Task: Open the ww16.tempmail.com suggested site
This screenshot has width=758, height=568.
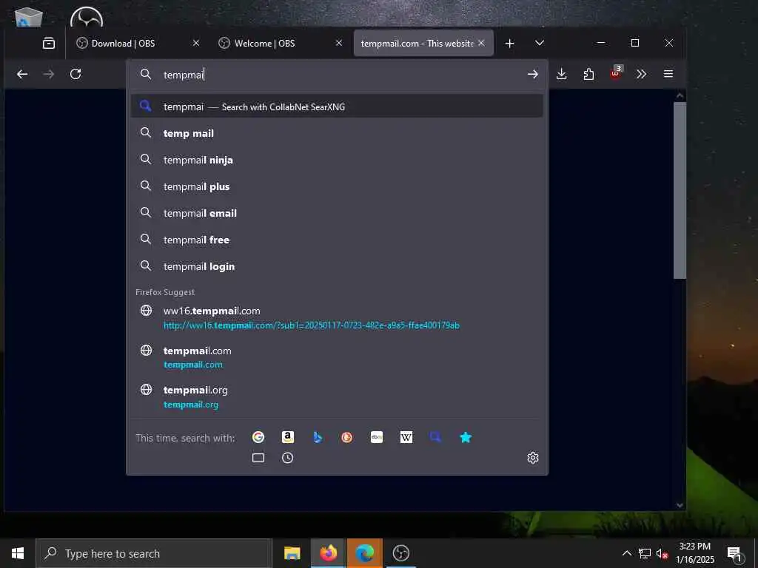Action: (337, 318)
